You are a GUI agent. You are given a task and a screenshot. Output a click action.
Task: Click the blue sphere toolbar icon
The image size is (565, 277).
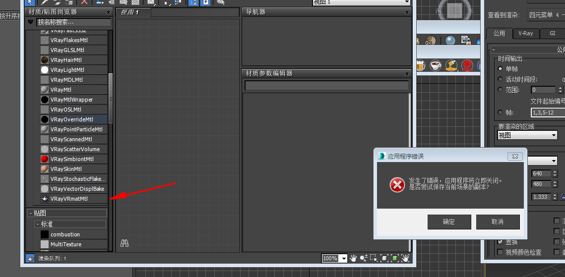450,40
